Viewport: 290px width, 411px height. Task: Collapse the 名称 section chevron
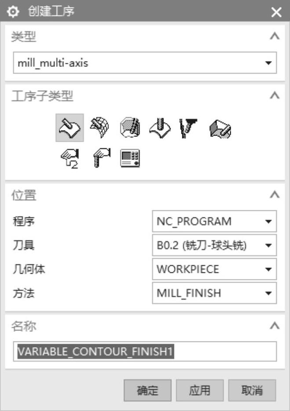[275, 326]
